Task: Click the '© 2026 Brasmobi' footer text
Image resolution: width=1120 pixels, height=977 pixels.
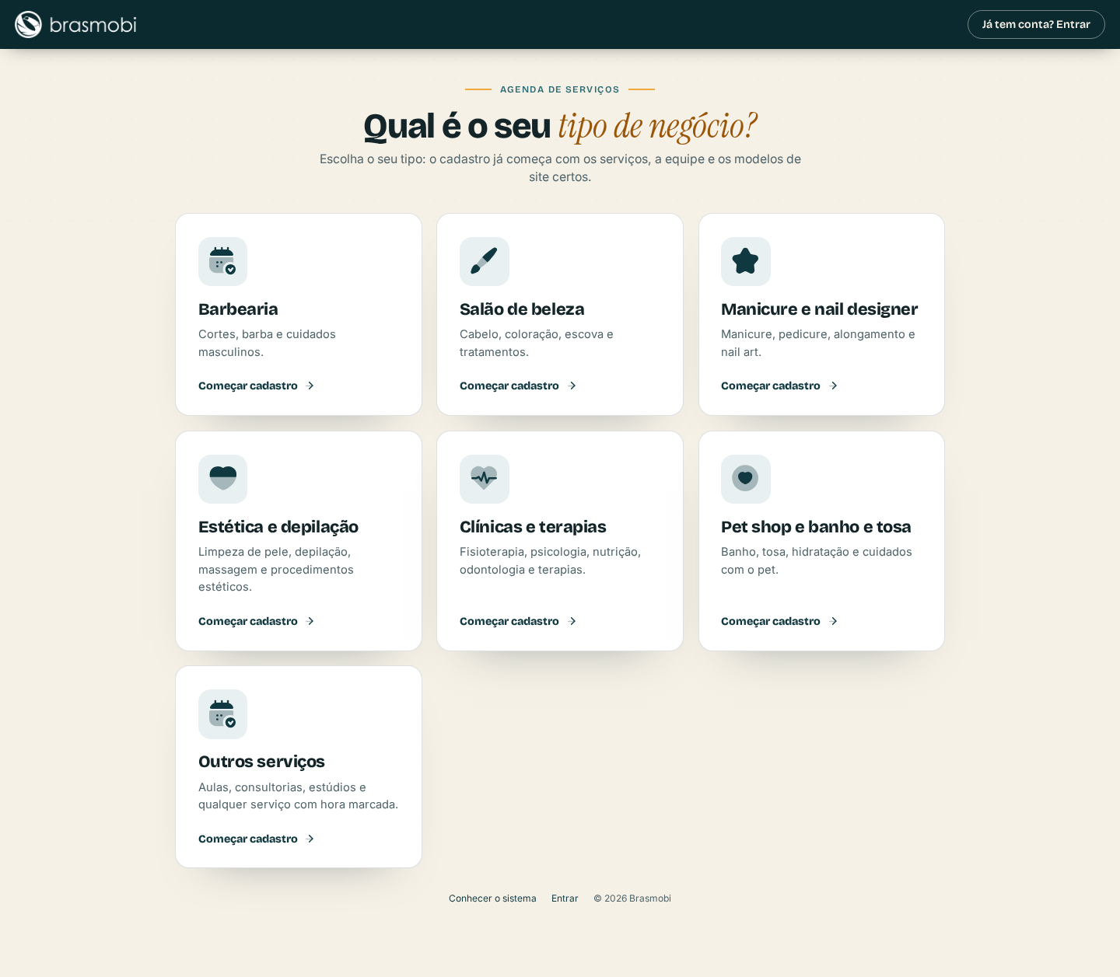Action: click(x=632, y=898)
